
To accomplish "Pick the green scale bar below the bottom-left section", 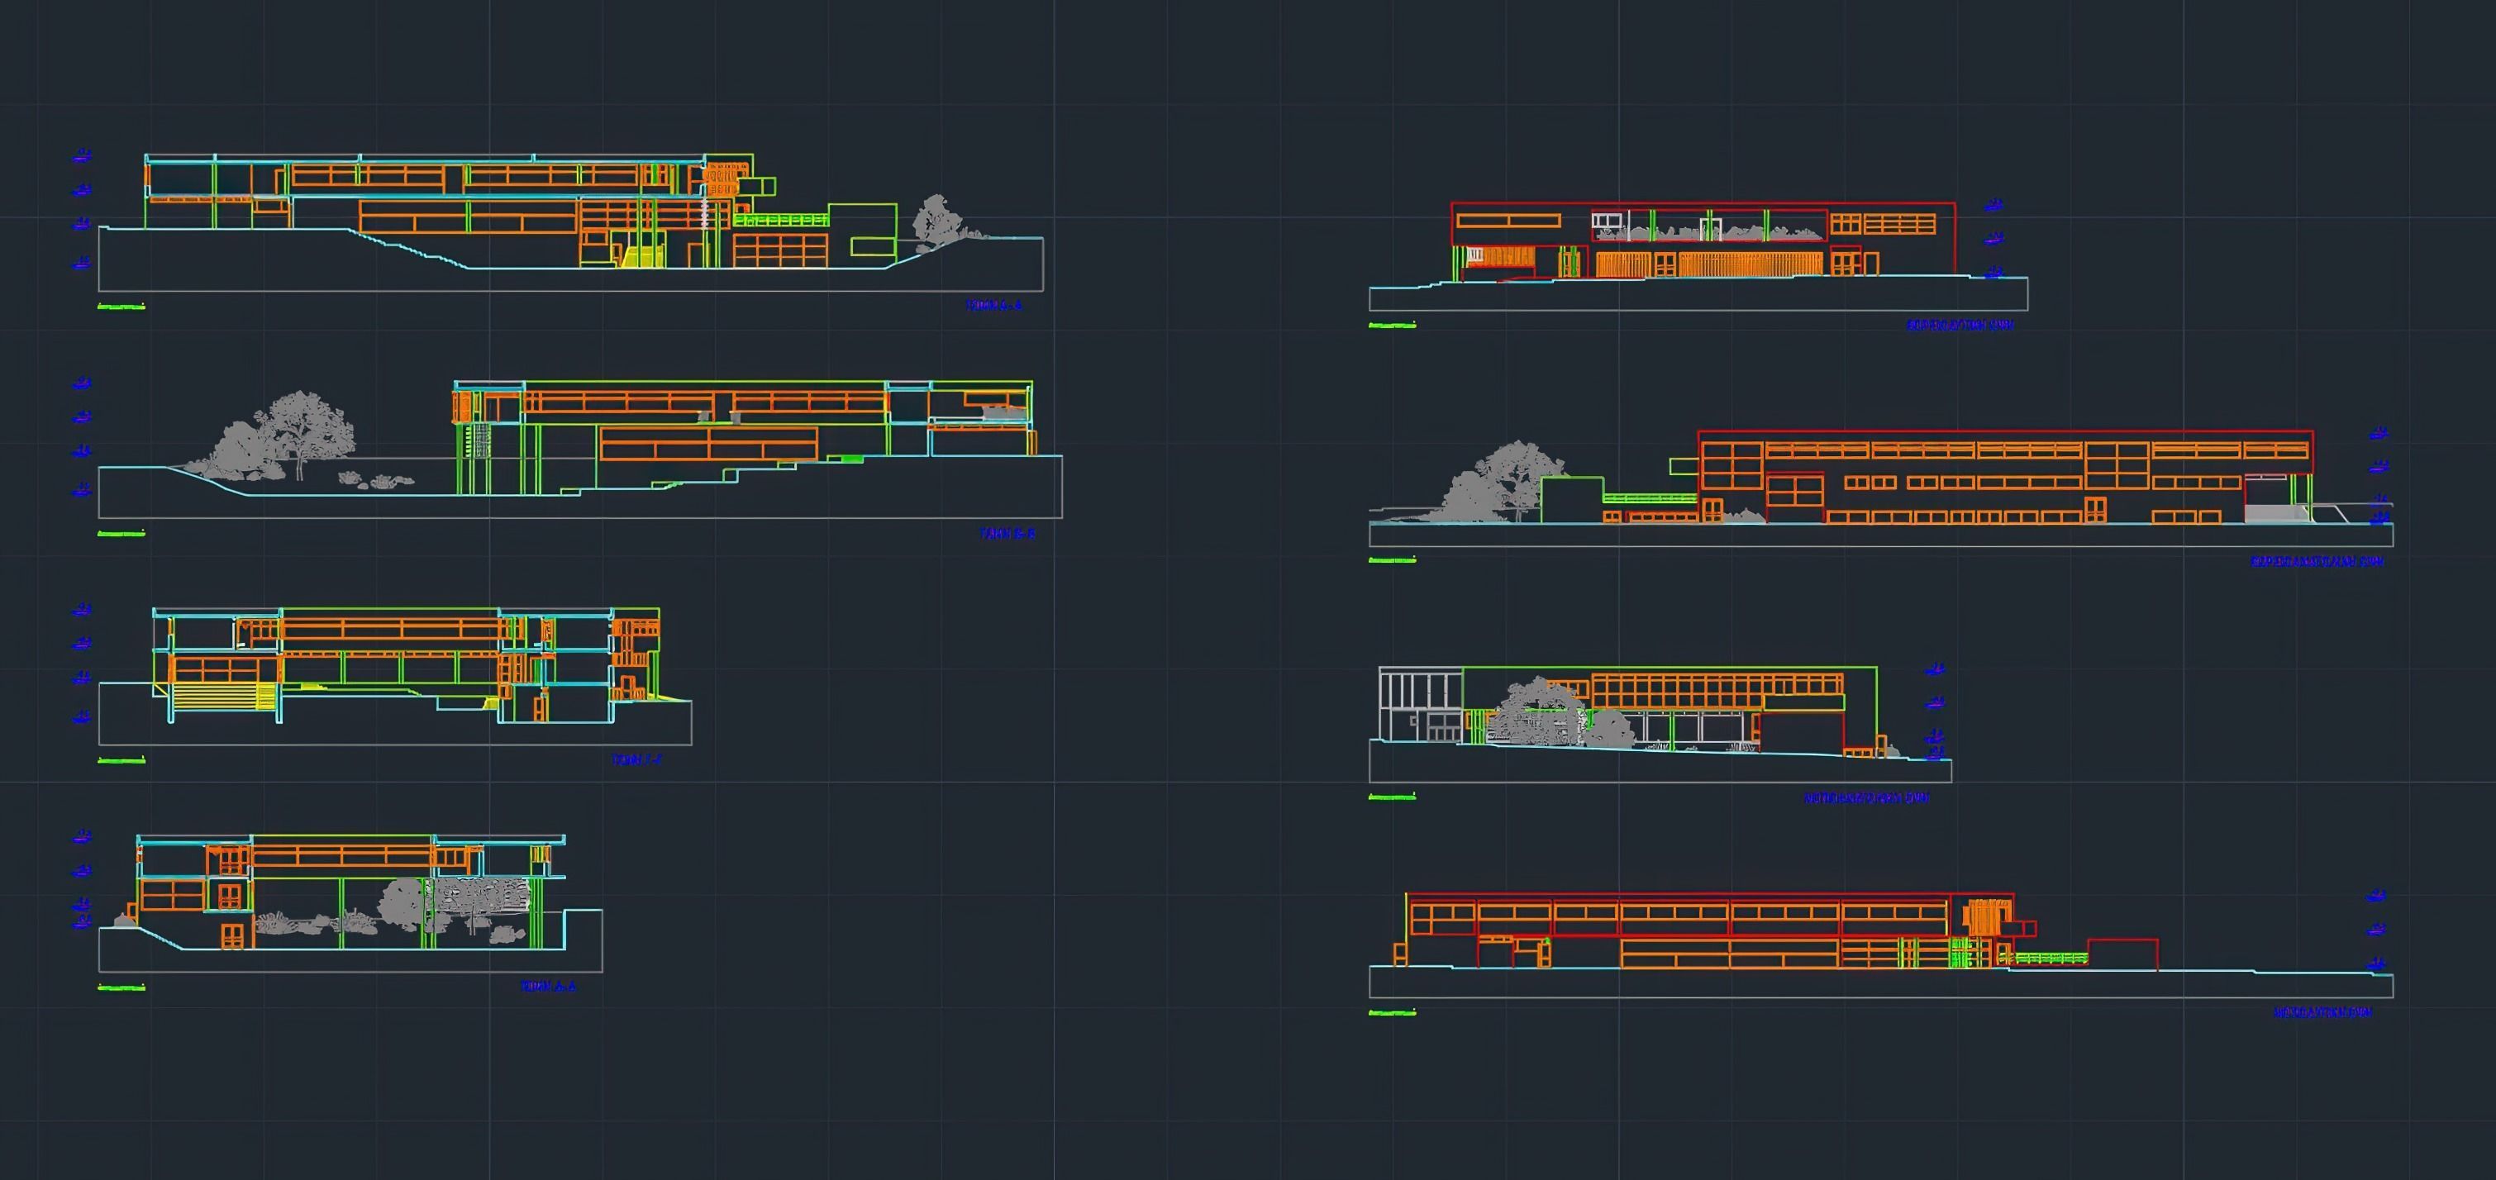I will pyautogui.click(x=121, y=988).
